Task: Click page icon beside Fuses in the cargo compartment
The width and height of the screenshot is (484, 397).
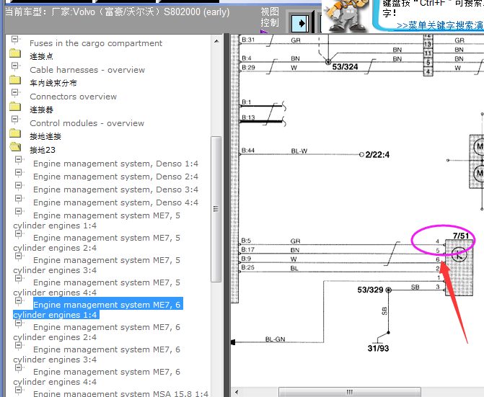Action: 16,40
